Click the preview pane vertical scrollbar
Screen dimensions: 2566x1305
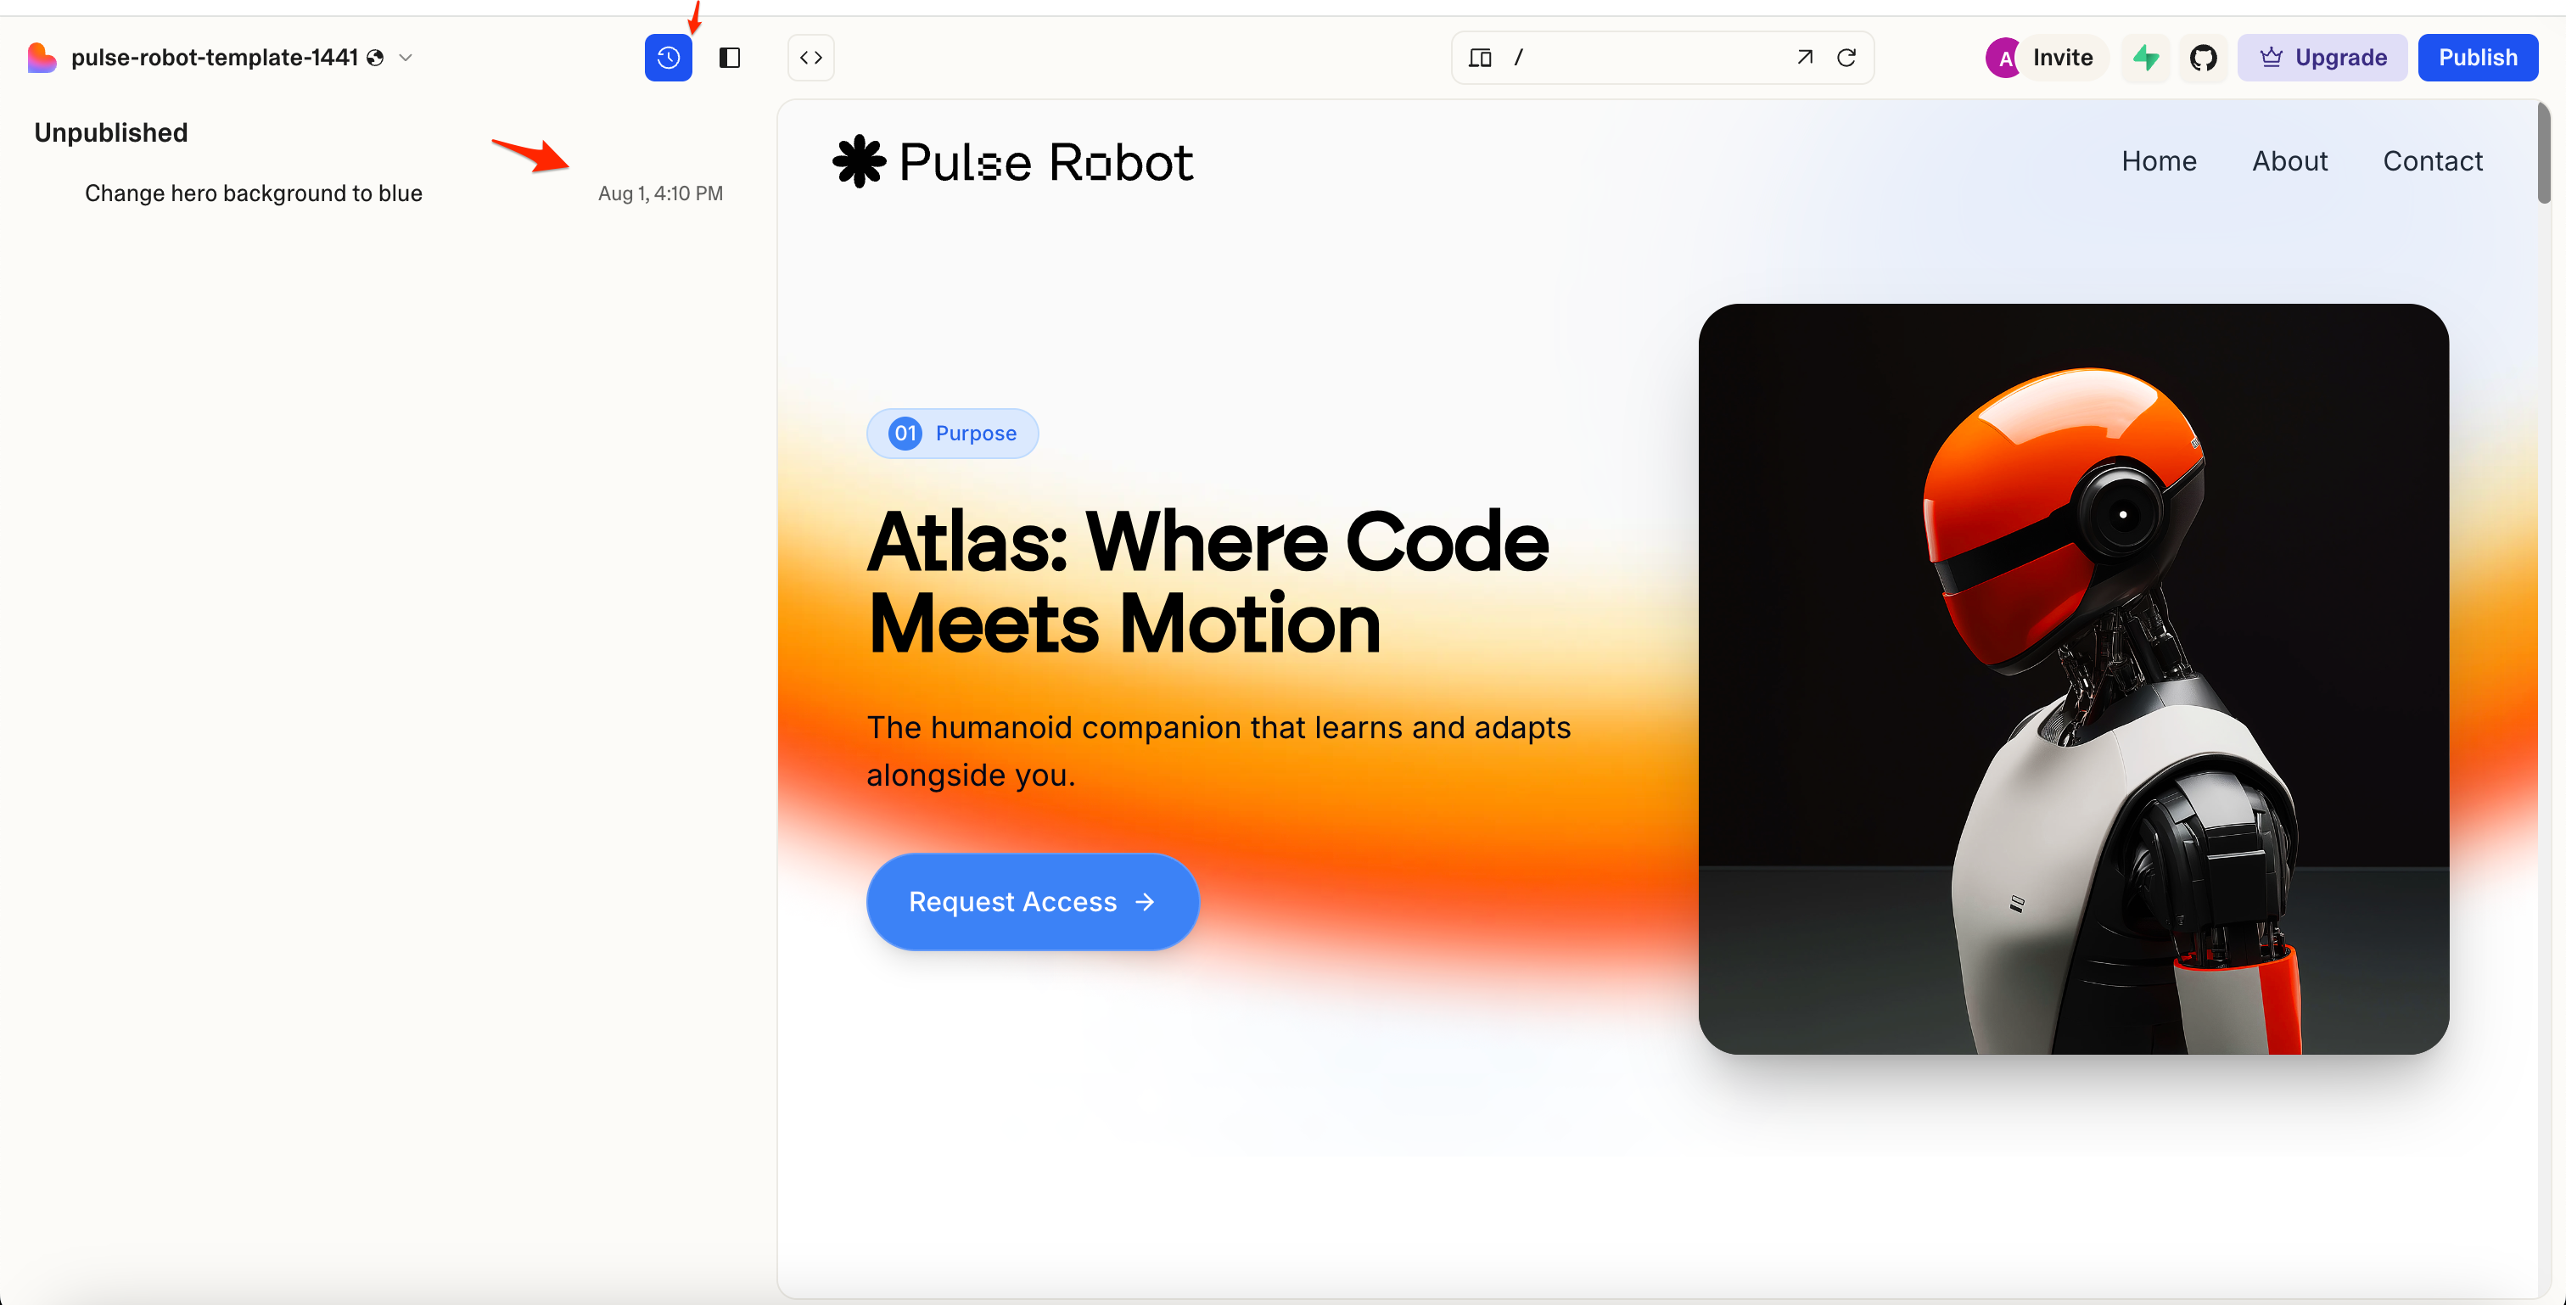point(2543,154)
